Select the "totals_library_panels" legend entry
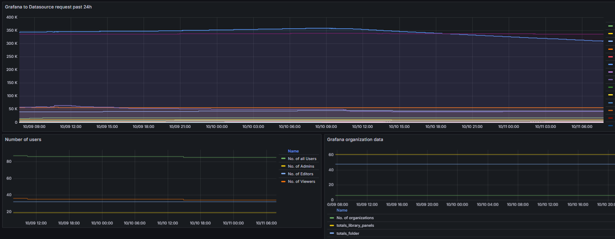Image resolution: width=615 pixels, height=239 pixels. pos(355,225)
